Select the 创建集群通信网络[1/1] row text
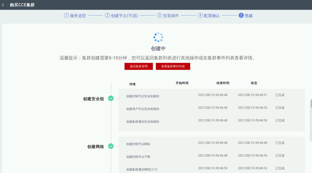The width and height of the screenshot is (312, 173). coord(142,169)
